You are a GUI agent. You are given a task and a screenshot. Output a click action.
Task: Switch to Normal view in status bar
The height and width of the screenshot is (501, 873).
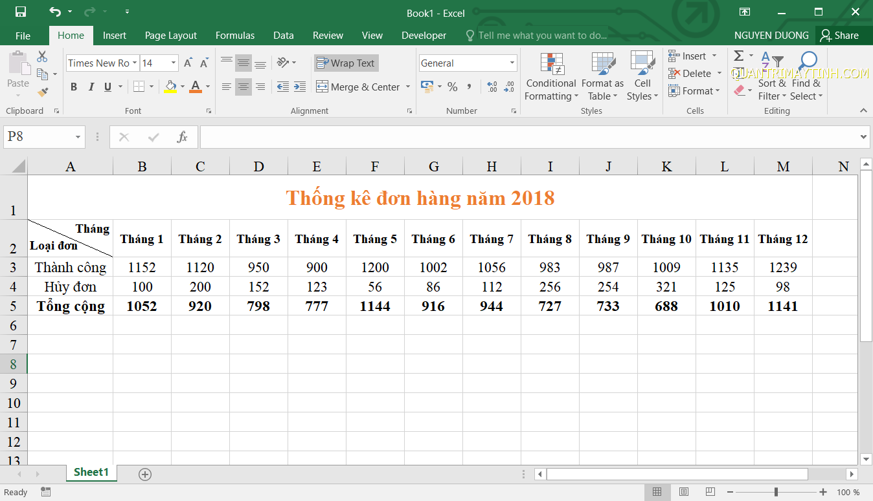click(x=657, y=492)
